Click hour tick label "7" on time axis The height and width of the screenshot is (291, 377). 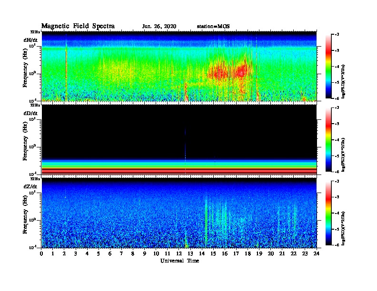click(121, 253)
